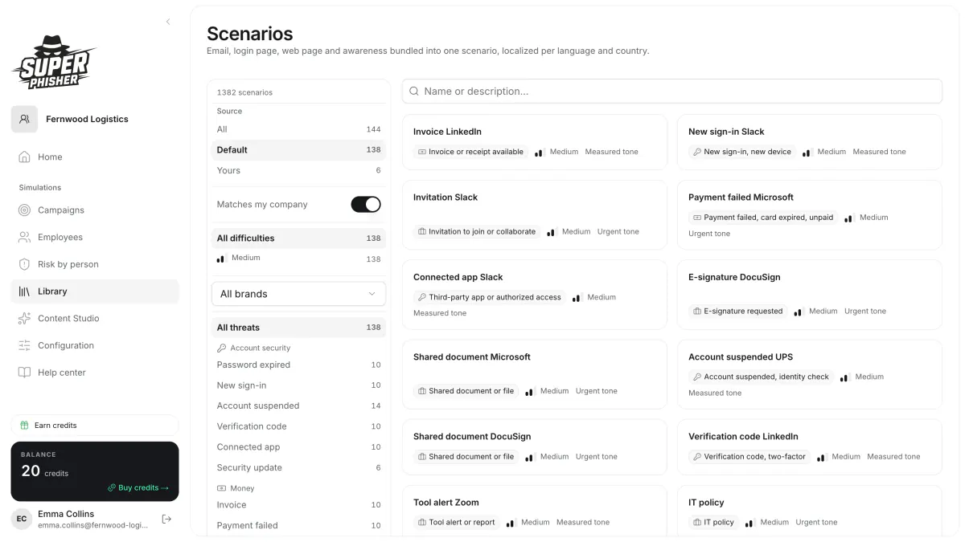
Task: Select the Library menu item
Action: coord(95,291)
